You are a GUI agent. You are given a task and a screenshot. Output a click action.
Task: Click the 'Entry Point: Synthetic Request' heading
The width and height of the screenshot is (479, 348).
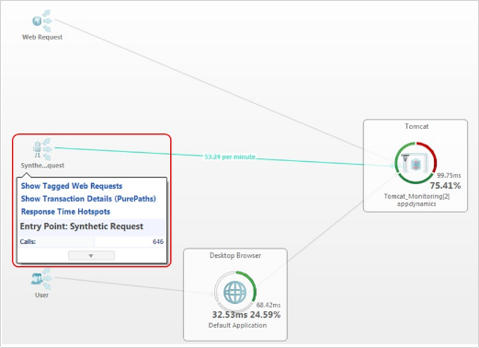pos(82,226)
